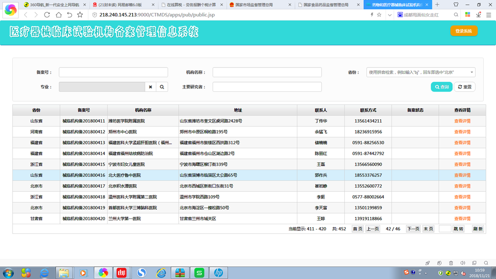Viewport: 496px width, 279px height.
Task: Open 查看详情 for 兰州大学第一医院
Action: coord(462,219)
